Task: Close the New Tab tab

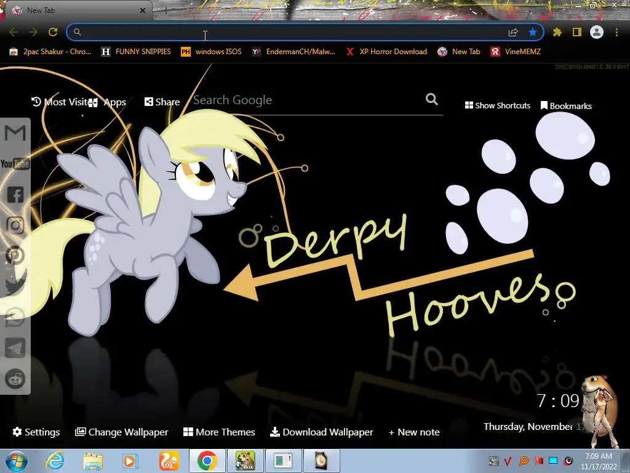Action: pos(143,10)
